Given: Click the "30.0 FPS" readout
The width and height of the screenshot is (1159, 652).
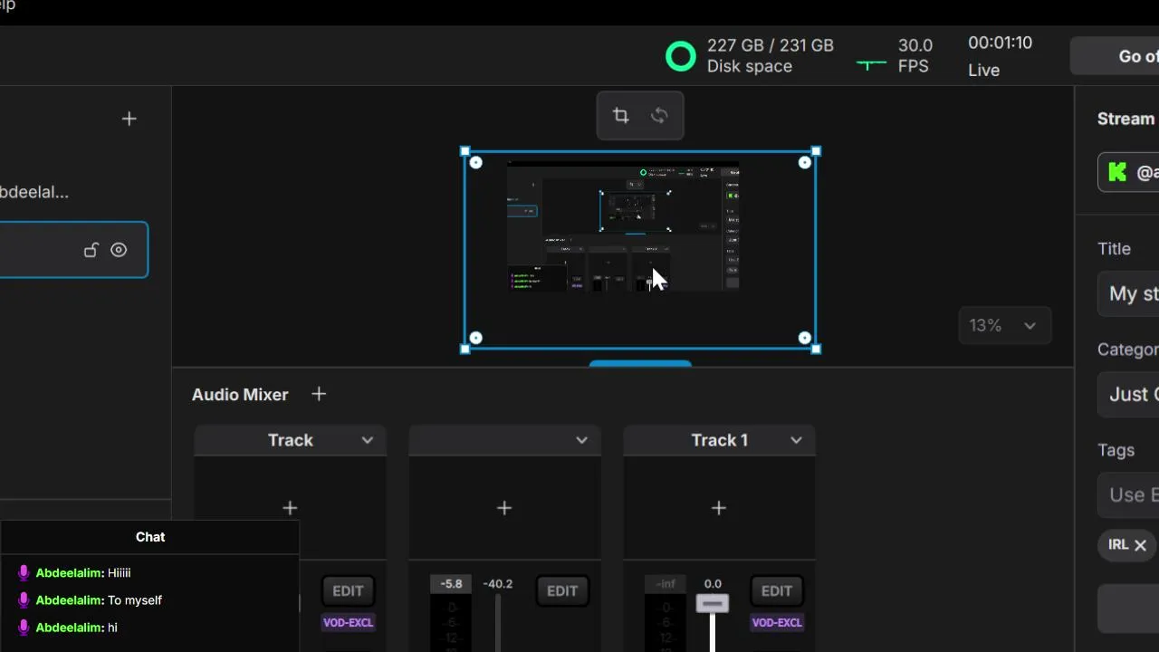Looking at the screenshot, I should (915, 55).
